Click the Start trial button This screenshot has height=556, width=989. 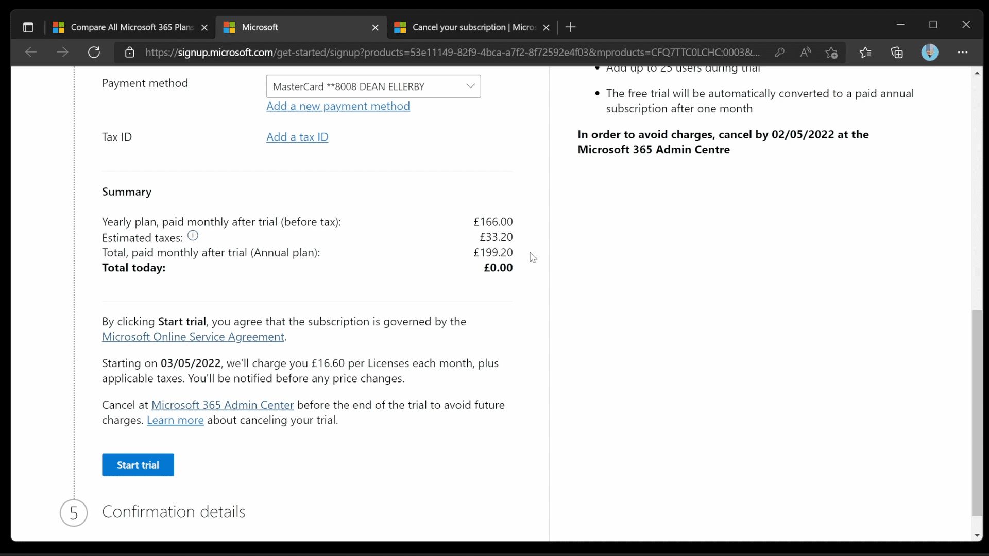pos(138,464)
